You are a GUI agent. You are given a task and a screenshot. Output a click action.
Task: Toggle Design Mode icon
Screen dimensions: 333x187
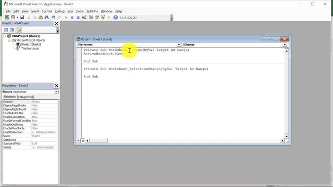coord(84,17)
